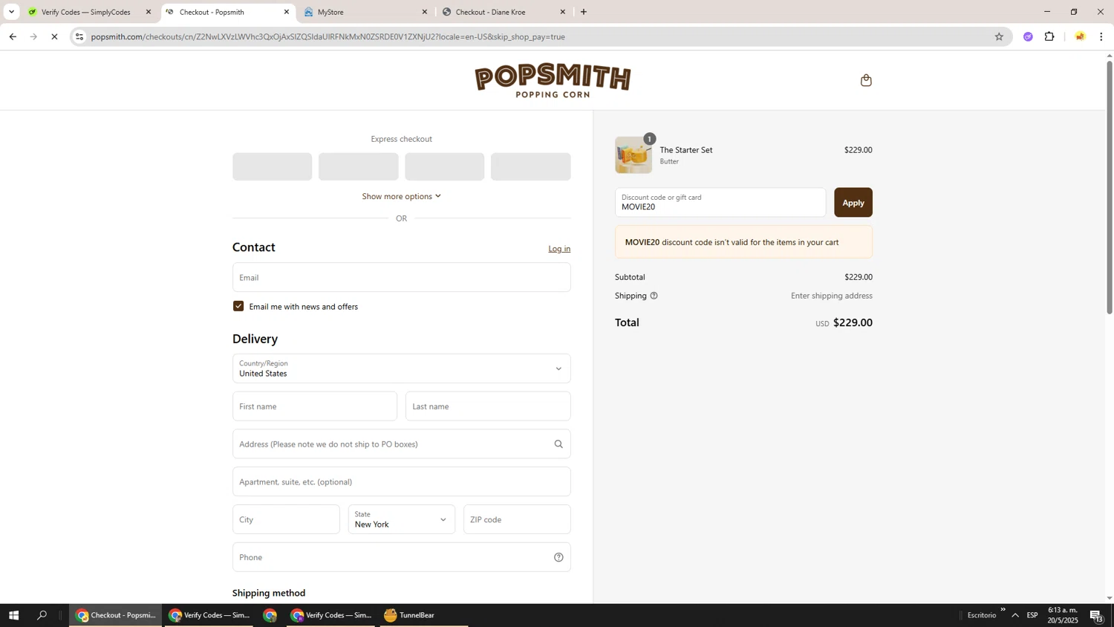Switch to the Verify Codes — SimplyCodes tab
This screenshot has width=1114, height=627.
tap(86, 12)
